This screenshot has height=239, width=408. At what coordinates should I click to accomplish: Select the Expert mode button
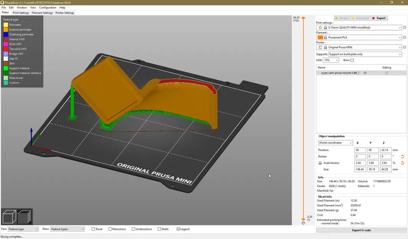380,18
